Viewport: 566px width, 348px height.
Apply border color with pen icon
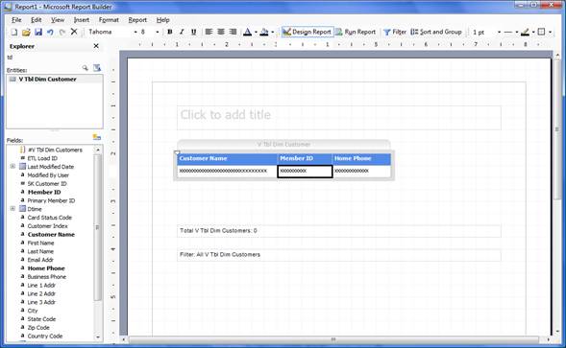[x=526, y=32]
